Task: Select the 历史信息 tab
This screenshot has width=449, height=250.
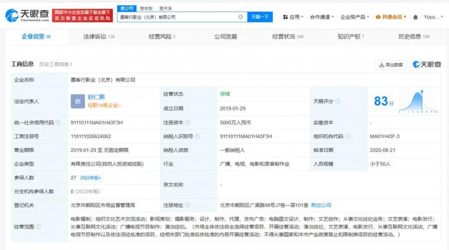Action: pyautogui.click(x=414, y=37)
